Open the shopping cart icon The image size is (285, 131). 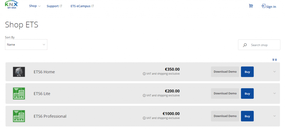click(251, 6)
